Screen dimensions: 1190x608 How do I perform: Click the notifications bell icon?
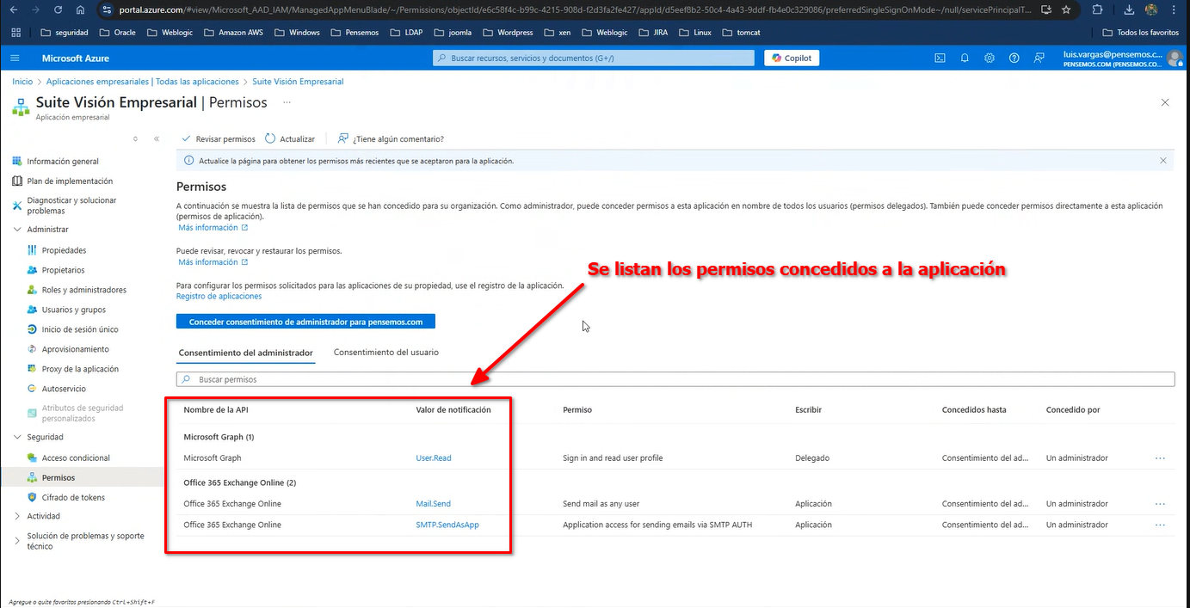tap(965, 58)
